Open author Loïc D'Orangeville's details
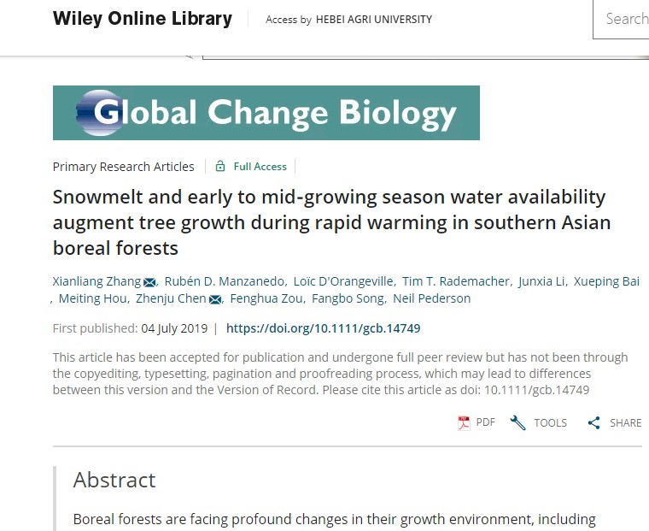The width and height of the screenshot is (649, 531). [x=343, y=281]
